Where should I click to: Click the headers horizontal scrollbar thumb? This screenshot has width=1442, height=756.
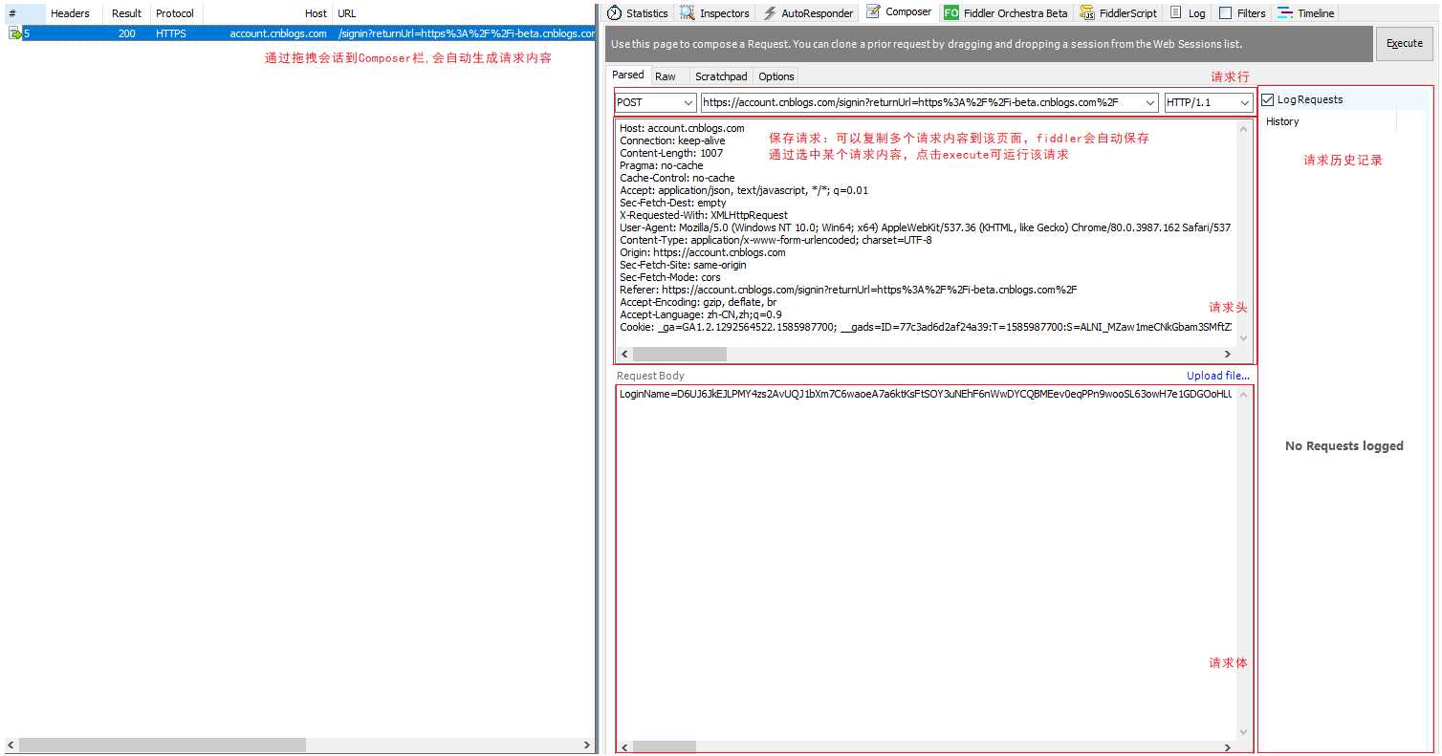click(x=680, y=354)
